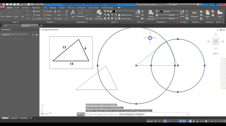
Task: Click the Mirror tool
Action: point(47,15)
